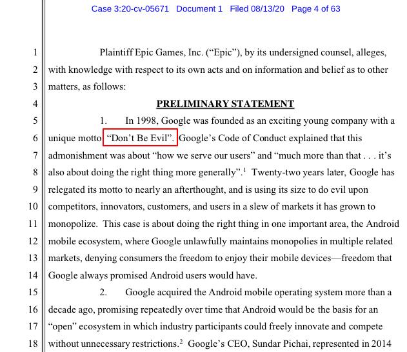Click "Page 4 of 63" header text
The height and width of the screenshot is (352, 407).
coord(315,9)
